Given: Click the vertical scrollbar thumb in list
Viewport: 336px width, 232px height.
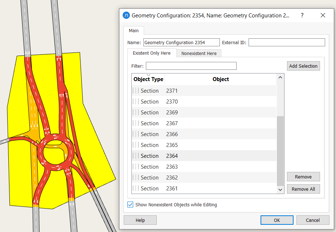Looking at the screenshot, I should point(280,150).
